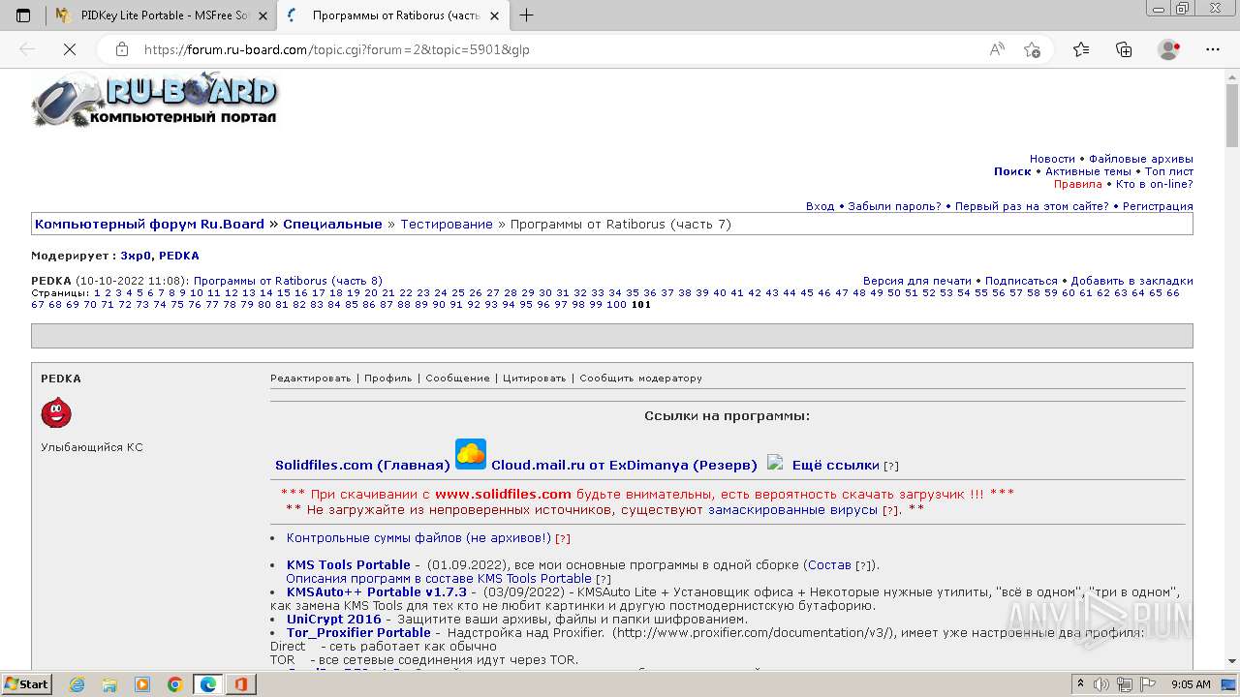Open the Топ лист link
1240x697 pixels.
[1168, 171]
